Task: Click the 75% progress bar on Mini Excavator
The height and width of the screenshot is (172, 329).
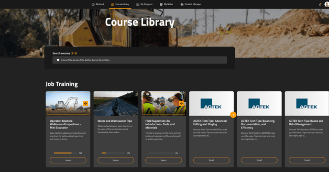Action: pyautogui.click(x=66, y=153)
